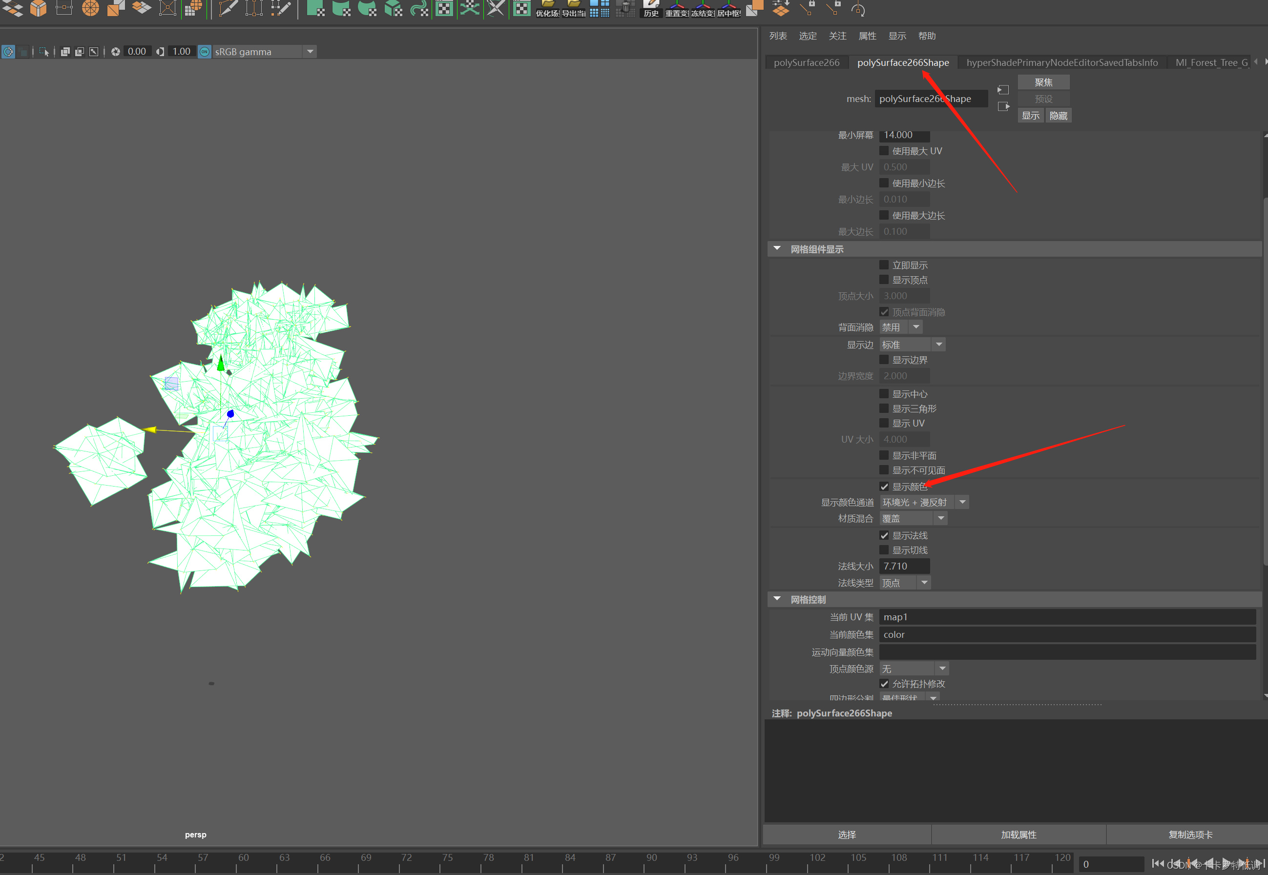Open the sRGB gamma view transform dropdown
1268x875 pixels.
pos(310,52)
